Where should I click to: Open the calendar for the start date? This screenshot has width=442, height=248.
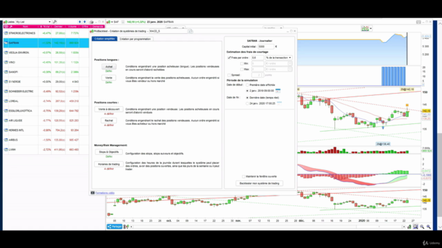tap(278, 90)
